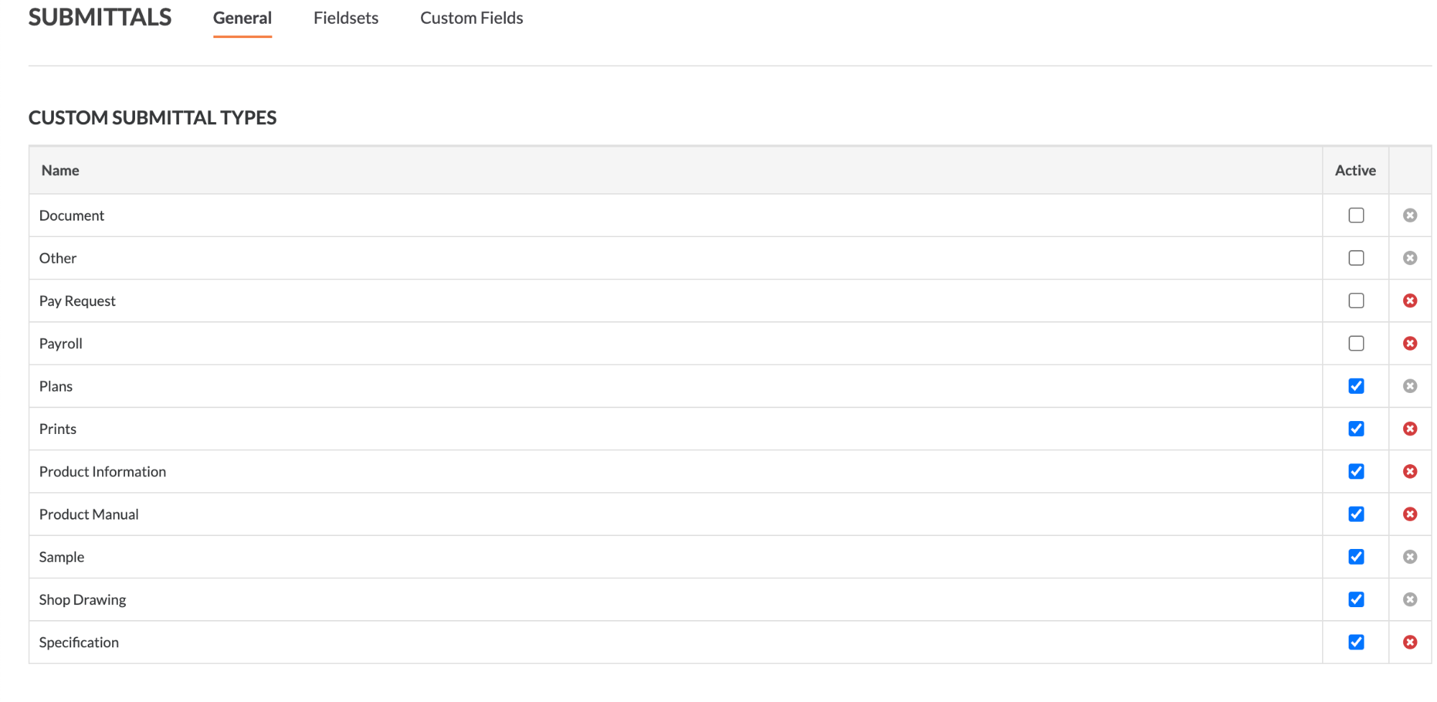Delete the Pay Request submittal type
Viewport: 1437px width, 702px height.
[1410, 300]
